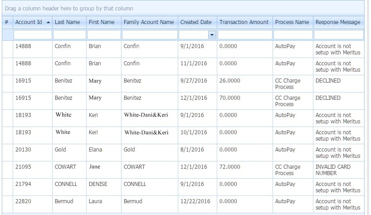Screen dimensions: 371x215
Task: Focus the Response Message filter input
Action: pyautogui.click(x=339, y=35)
